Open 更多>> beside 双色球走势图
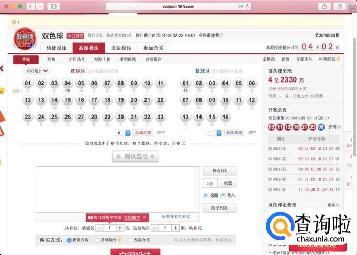The width and height of the screenshot is (357, 255). point(333,205)
